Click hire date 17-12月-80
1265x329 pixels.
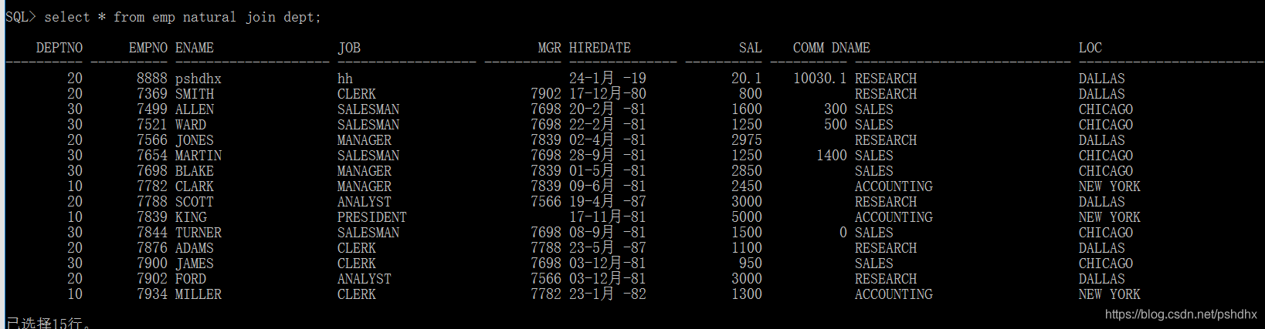tap(608, 94)
